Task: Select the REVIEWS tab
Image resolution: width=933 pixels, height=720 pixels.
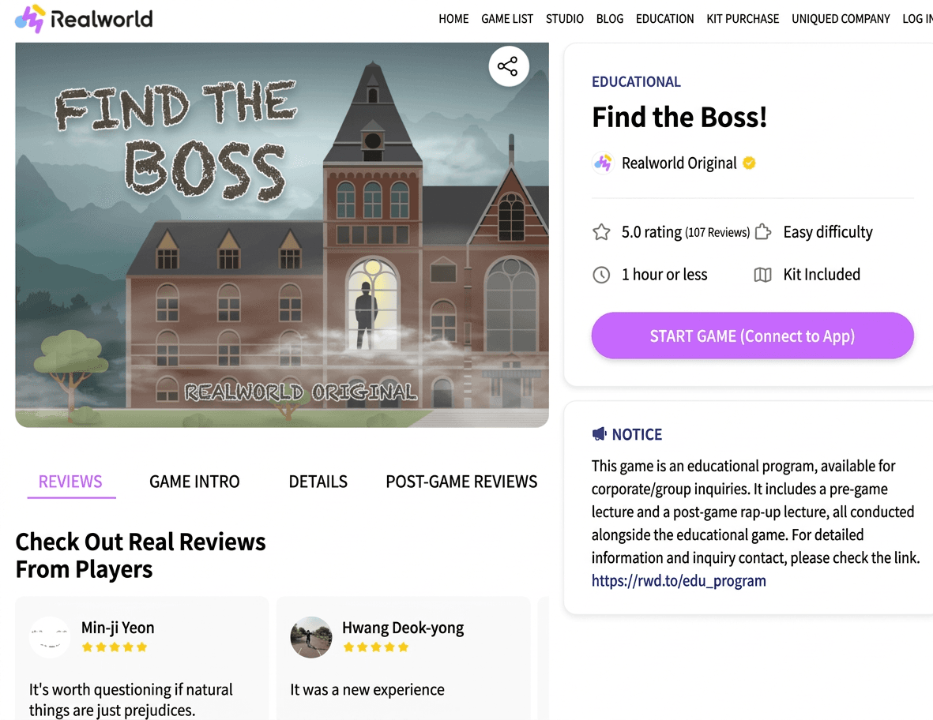Action: click(x=70, y=482)
